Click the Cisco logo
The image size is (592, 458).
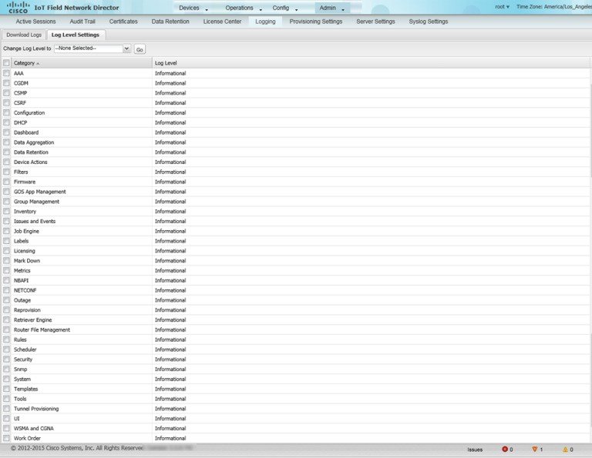tap(18, 7)
